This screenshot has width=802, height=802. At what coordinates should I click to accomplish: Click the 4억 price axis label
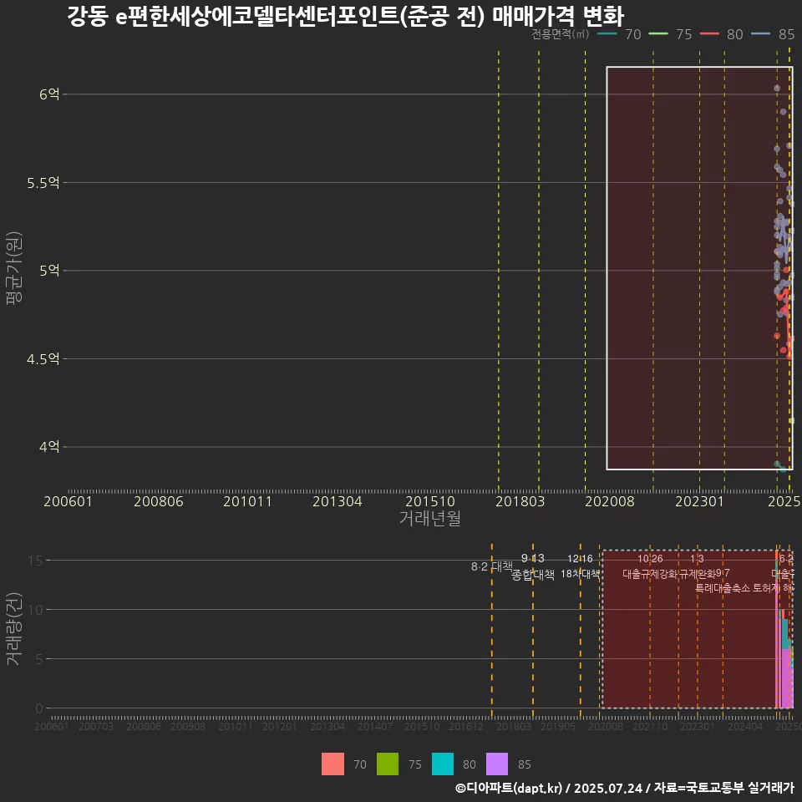[x=49, y=447]
